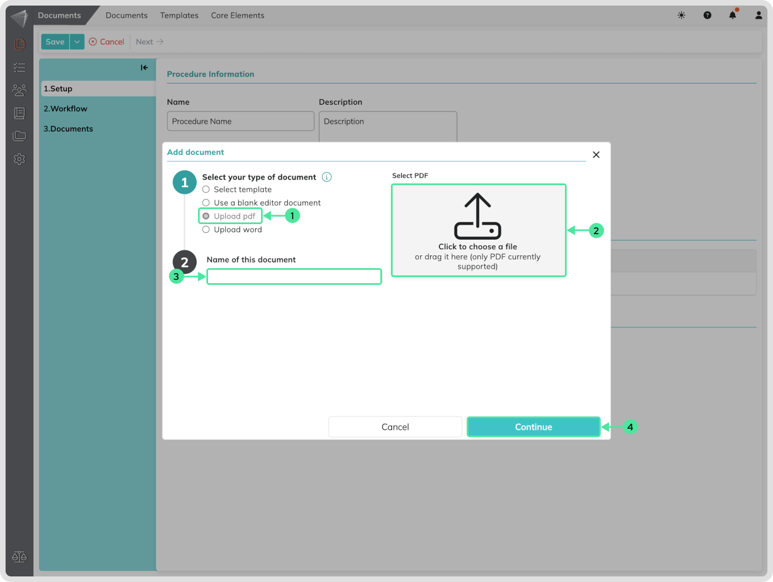773x582 pixels.
Task: Click the info icon beside document type
Action: coord(327,177)
